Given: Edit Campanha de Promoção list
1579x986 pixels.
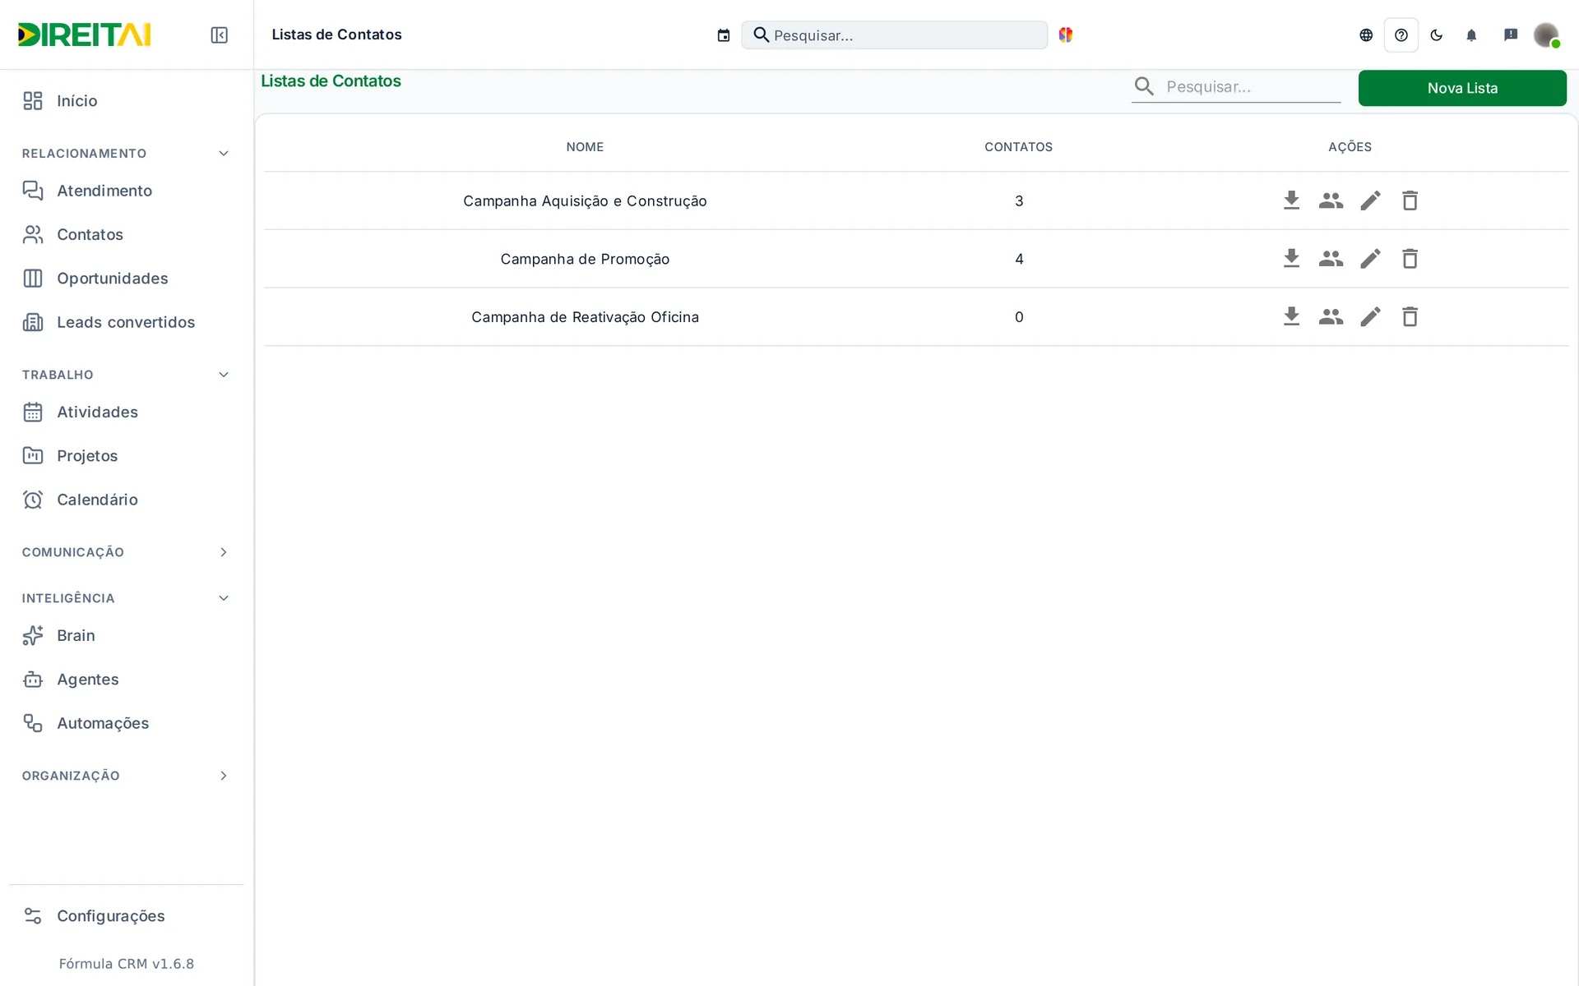Looking at the screenshot, I should point(1370,259).
